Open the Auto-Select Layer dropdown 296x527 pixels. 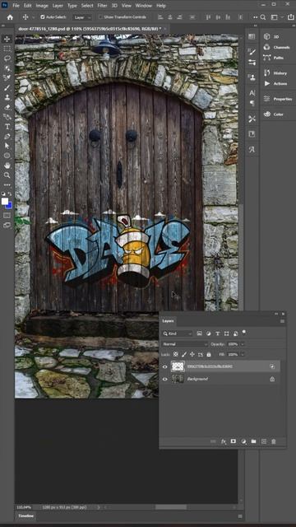pos(82,17)
